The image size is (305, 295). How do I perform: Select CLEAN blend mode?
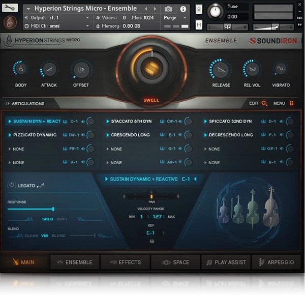point(32,235)
